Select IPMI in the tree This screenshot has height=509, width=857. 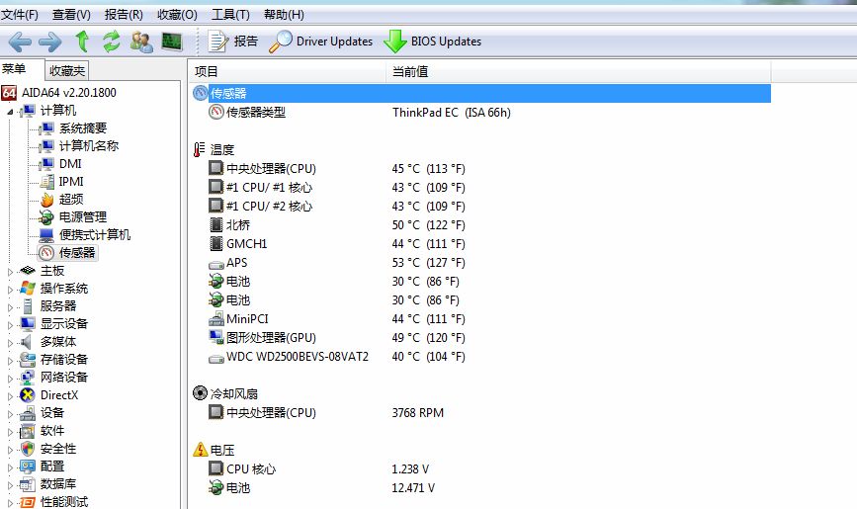tap(71, 182)
